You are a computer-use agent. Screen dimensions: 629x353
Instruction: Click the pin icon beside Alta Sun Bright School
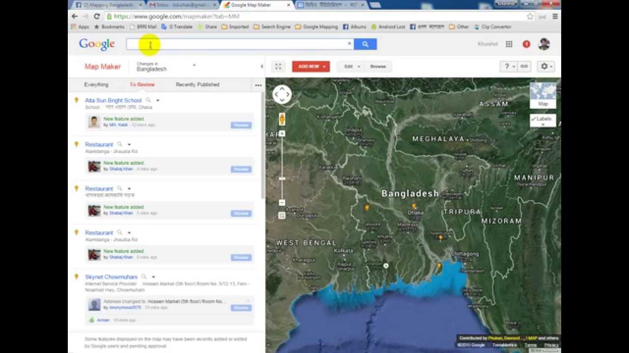click(x=76, y=101)
